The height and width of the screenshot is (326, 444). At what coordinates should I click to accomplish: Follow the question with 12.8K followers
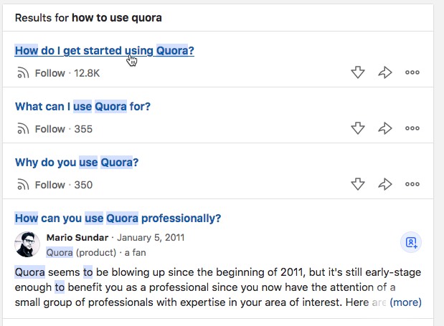point(41,73)
